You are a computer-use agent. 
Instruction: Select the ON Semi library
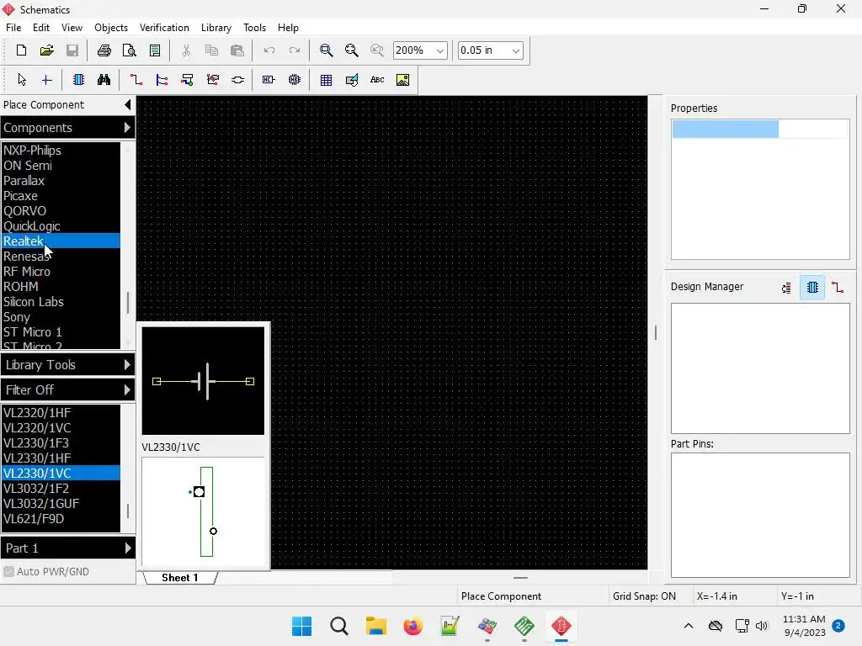61,166
